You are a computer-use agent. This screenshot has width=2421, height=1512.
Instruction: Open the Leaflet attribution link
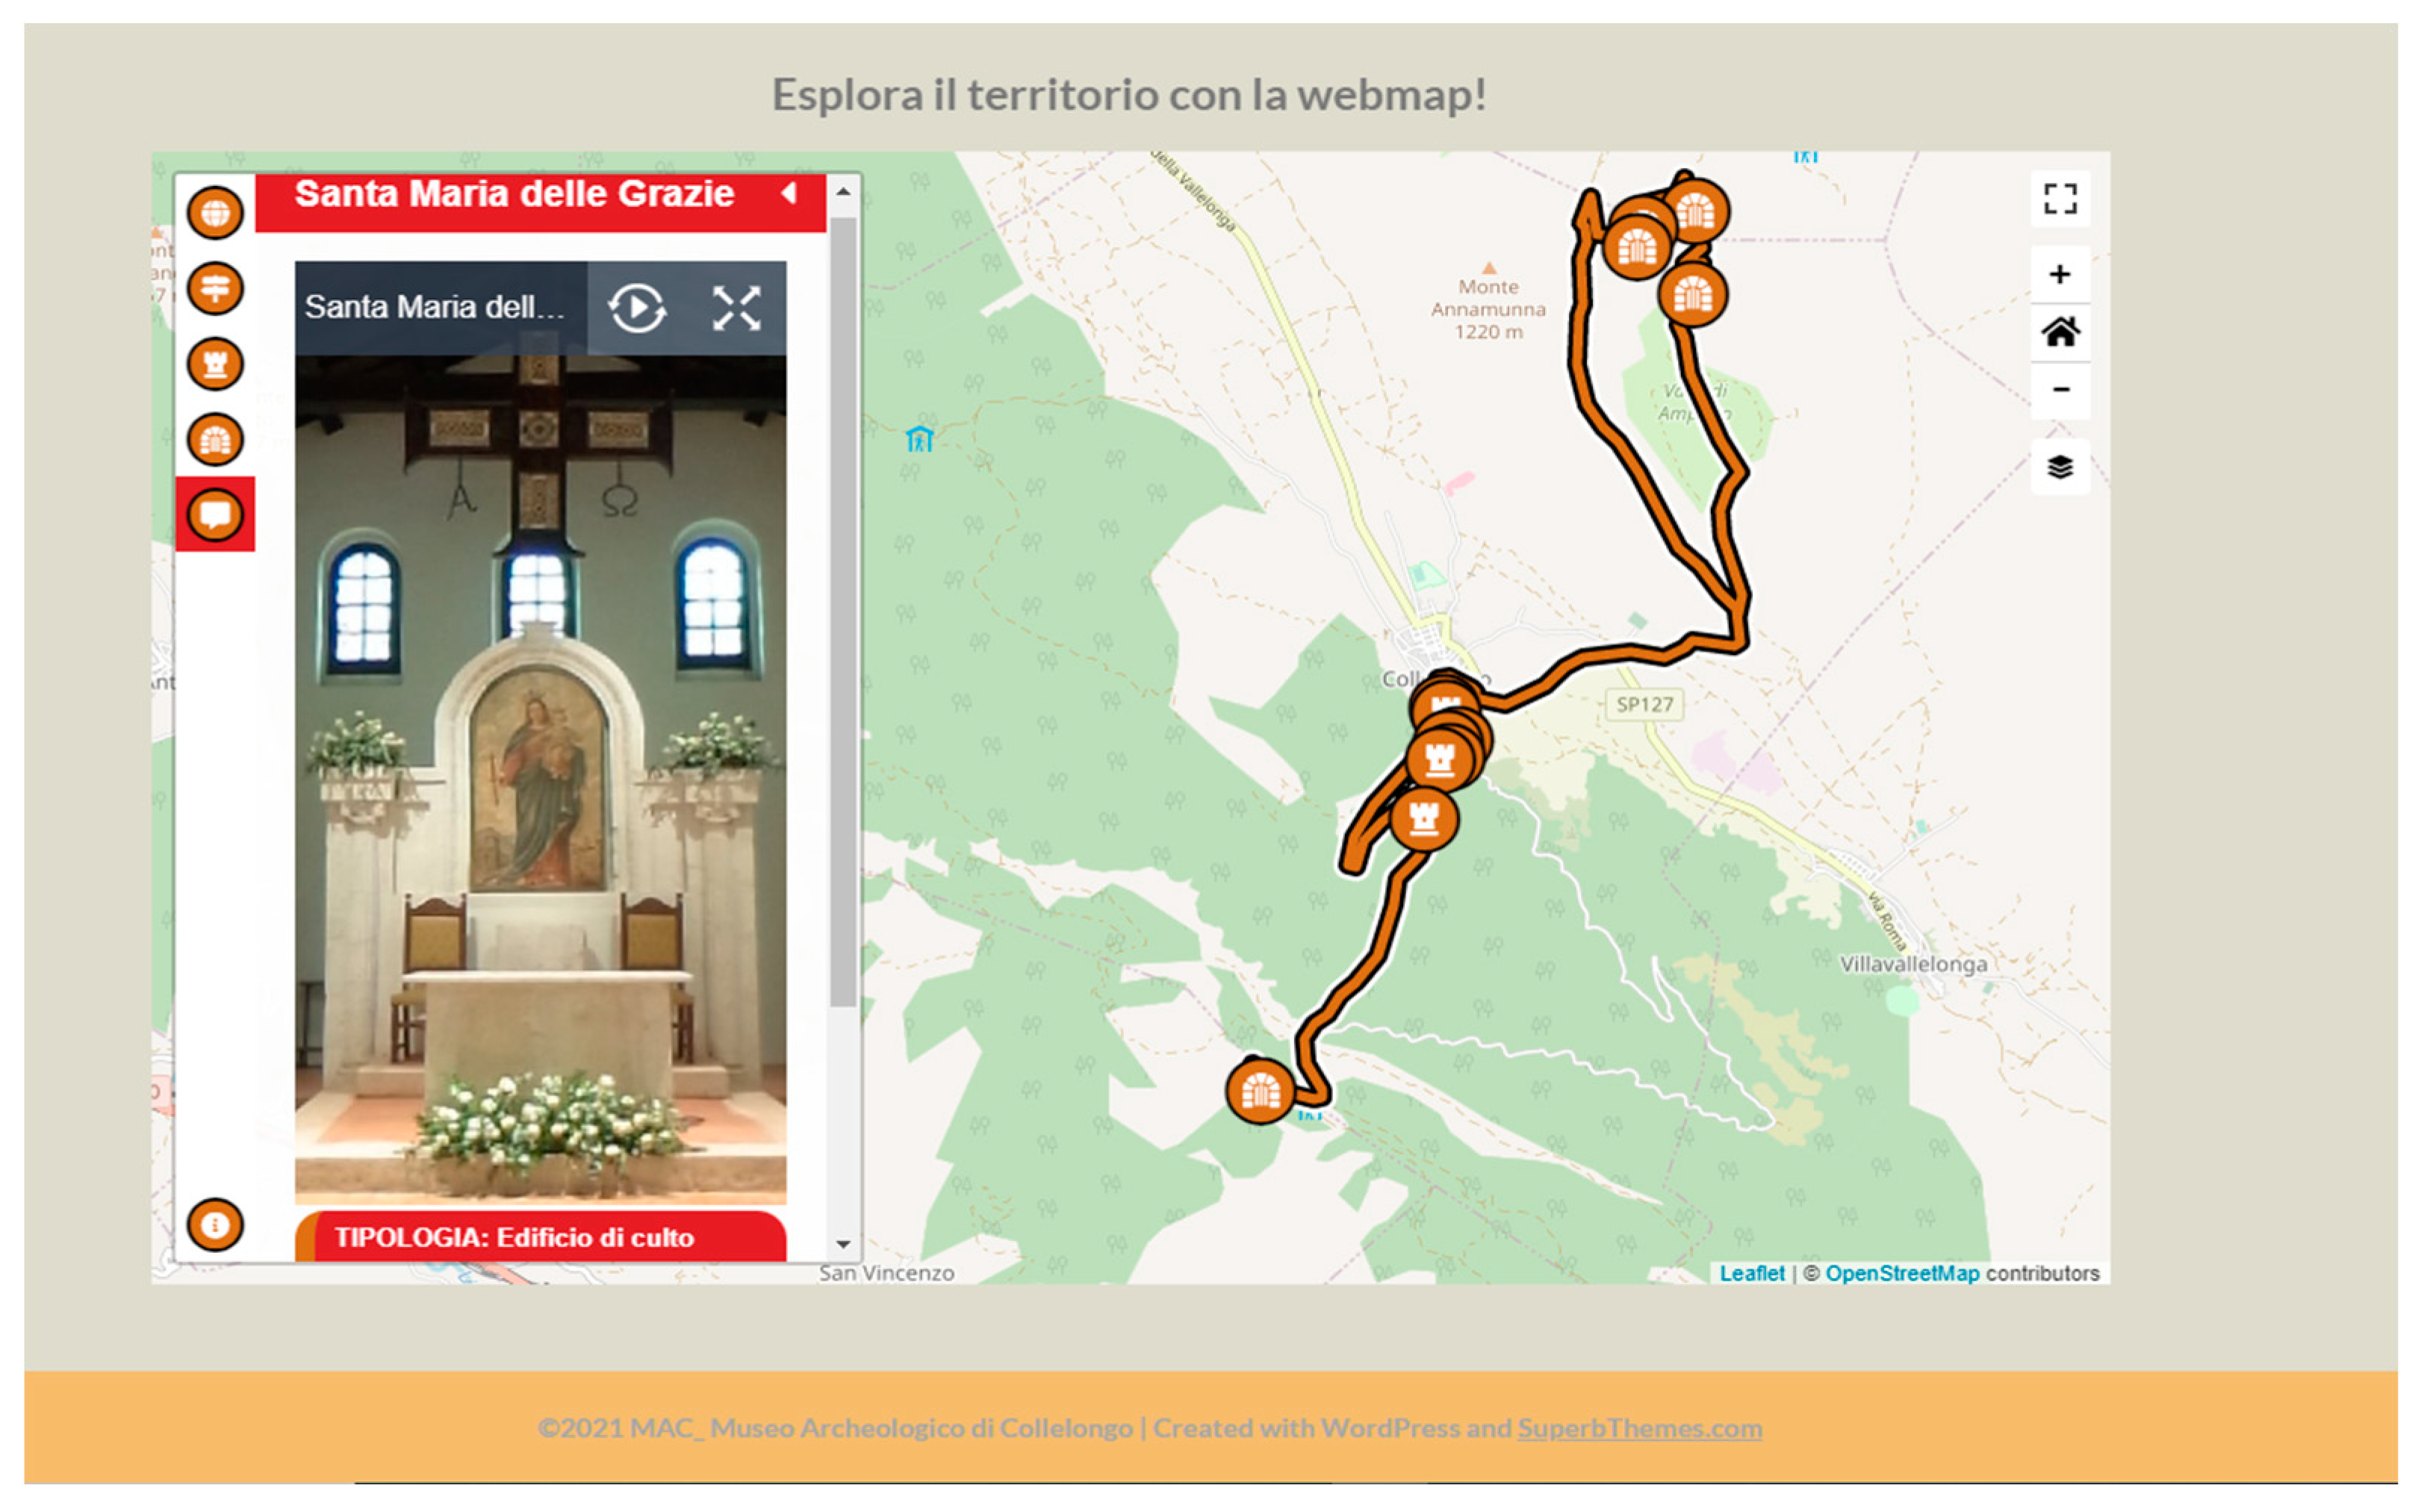click(x=1751, y=1273)
